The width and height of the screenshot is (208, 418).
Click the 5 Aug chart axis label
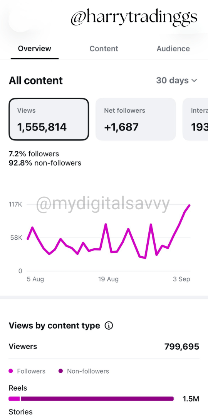tap(35, 279)
